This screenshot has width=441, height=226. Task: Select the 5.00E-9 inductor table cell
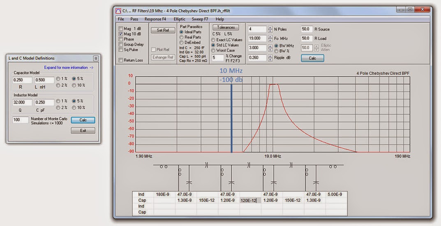pos(336,194)
